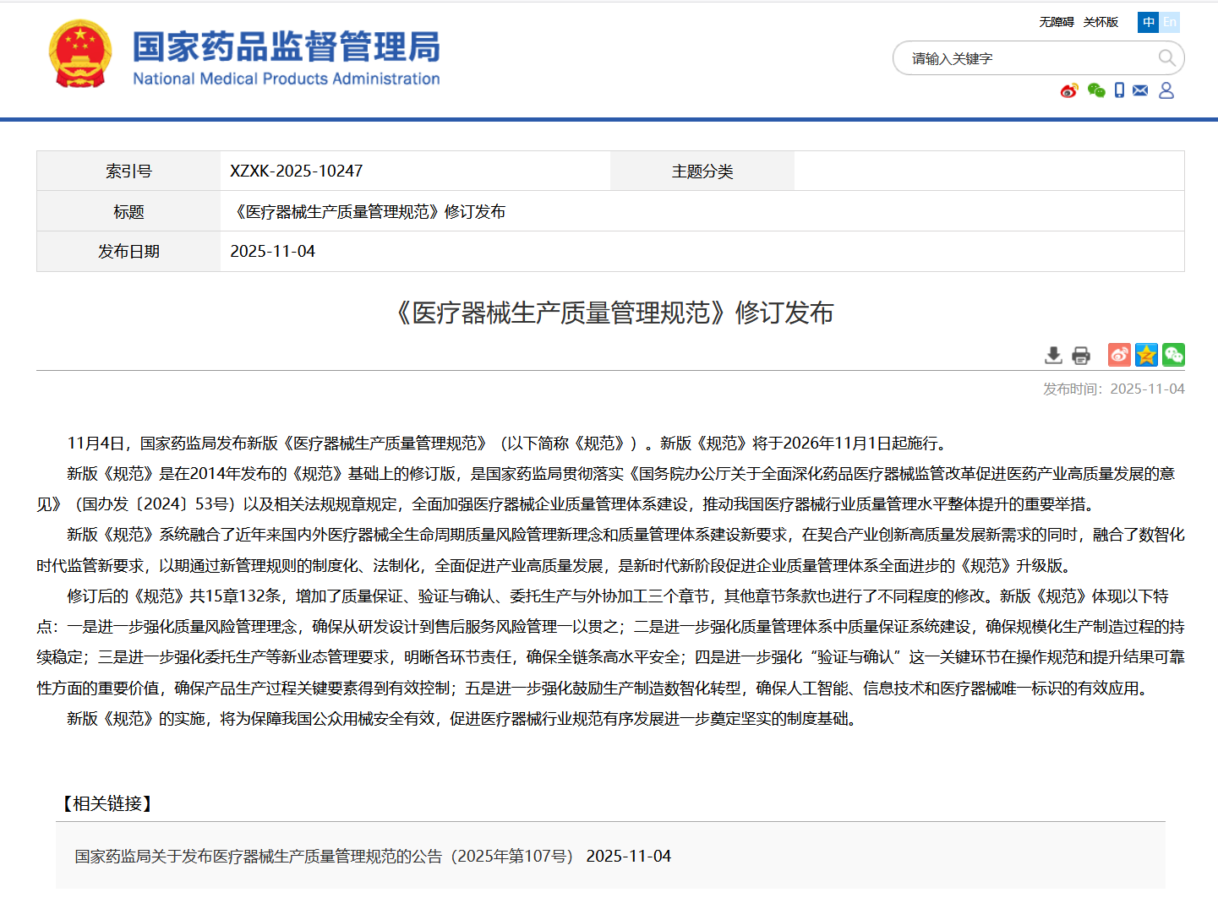Click the user account icon in the header
This screenshot has width=1218, height=898.
(1167, 90)
